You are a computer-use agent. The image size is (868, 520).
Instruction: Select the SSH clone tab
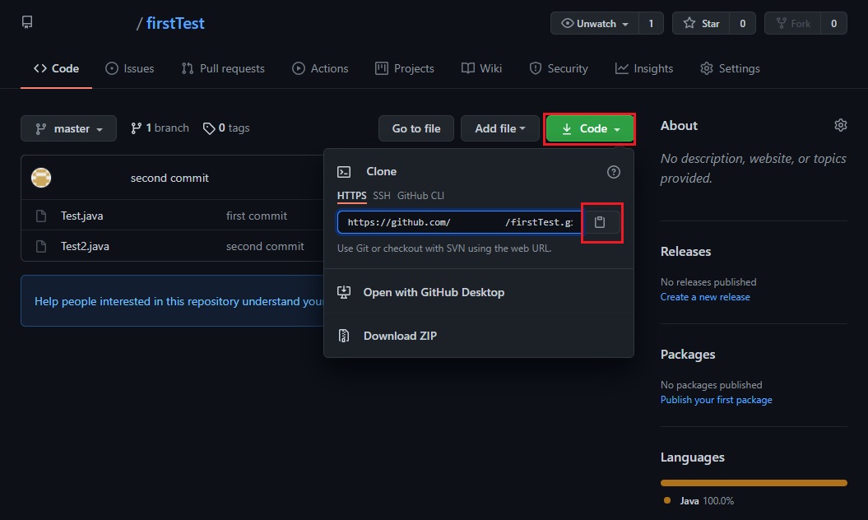(382, 196)
